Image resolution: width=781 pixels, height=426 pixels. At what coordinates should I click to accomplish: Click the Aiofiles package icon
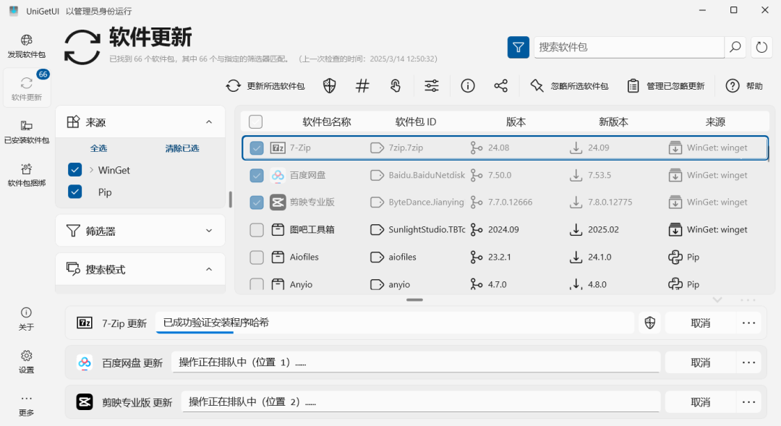(x=278, y=257)
